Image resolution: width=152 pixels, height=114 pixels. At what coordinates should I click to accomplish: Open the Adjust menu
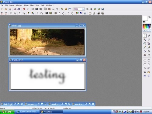click(26, 5)
